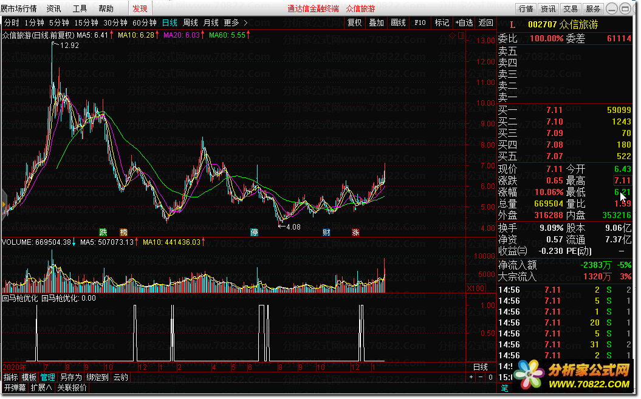This screenshot has height=399, width=641.
Task: Switch to the 分时 time-sharing view
Action: 12,23
